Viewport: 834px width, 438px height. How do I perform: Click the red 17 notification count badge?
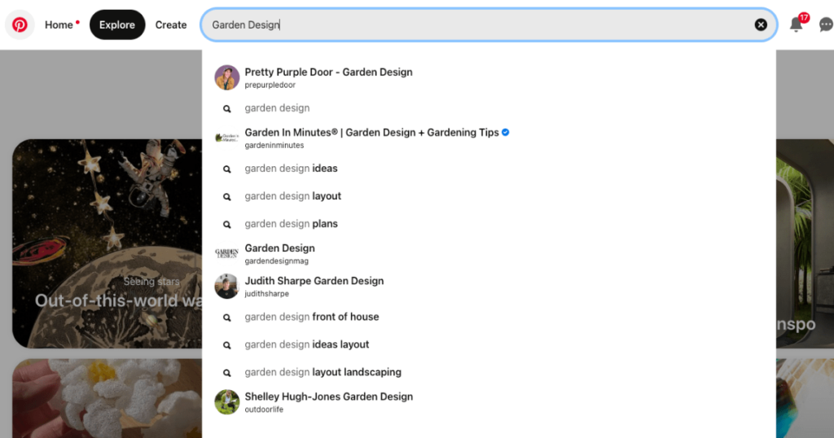coord(804,18)
